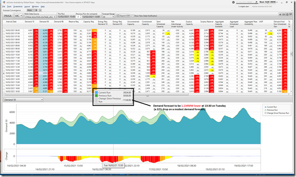Close the PASA tab with X
The image size is (296, 177).
point(36,10)
